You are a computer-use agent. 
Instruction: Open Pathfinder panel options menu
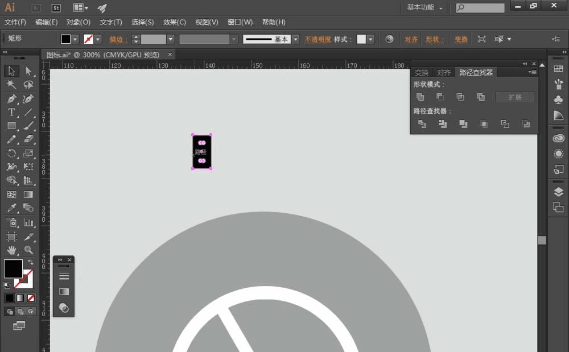[x=533, y=72]
